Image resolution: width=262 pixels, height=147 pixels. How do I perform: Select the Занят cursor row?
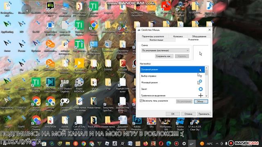(172, 89)
